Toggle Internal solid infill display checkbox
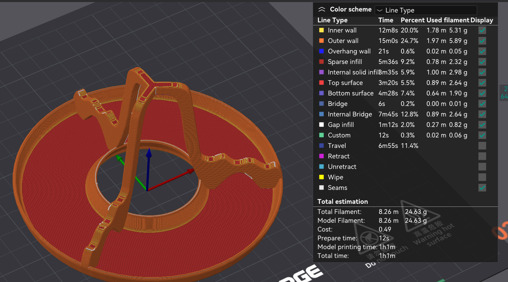The image size is (508, 282). click(482, 72)
